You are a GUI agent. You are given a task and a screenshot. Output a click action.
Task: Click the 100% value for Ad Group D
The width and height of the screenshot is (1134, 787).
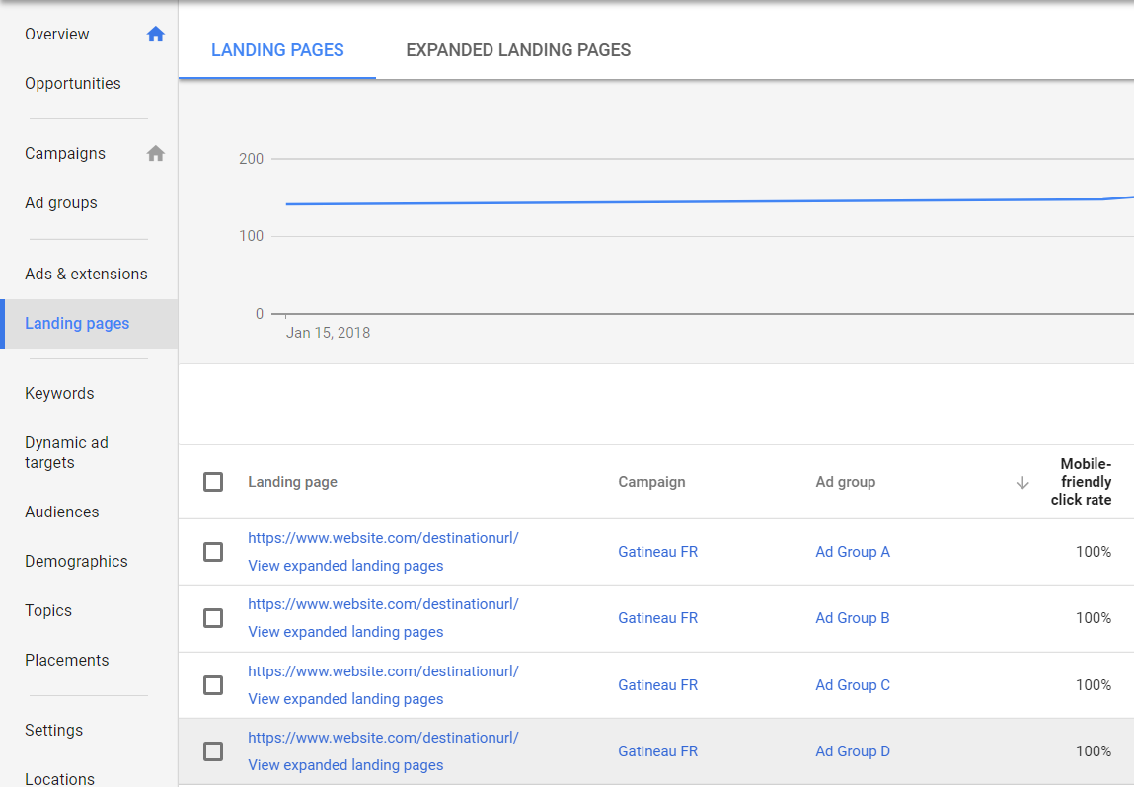1094,751
